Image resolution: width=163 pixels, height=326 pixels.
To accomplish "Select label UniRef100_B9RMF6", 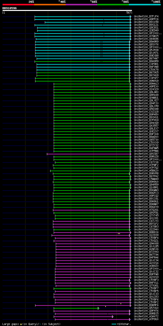I will point(146,305).
